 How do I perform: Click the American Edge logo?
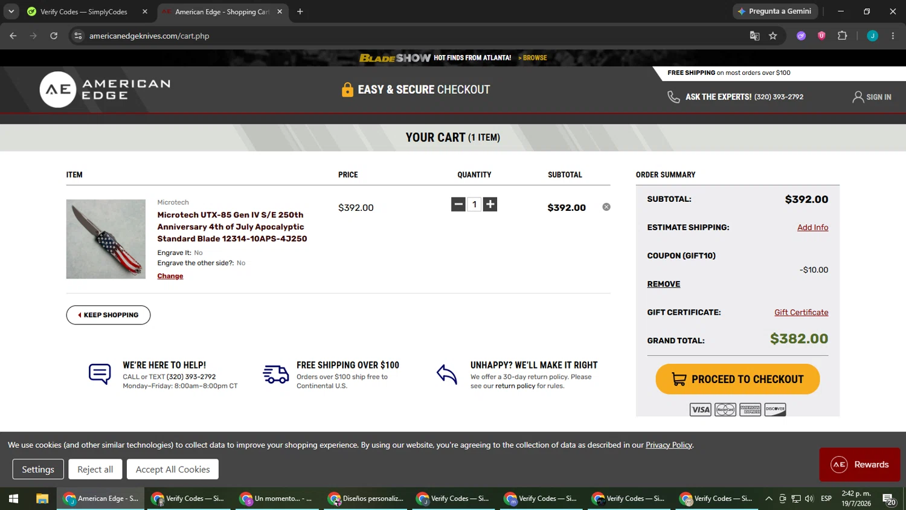(105, 89)
